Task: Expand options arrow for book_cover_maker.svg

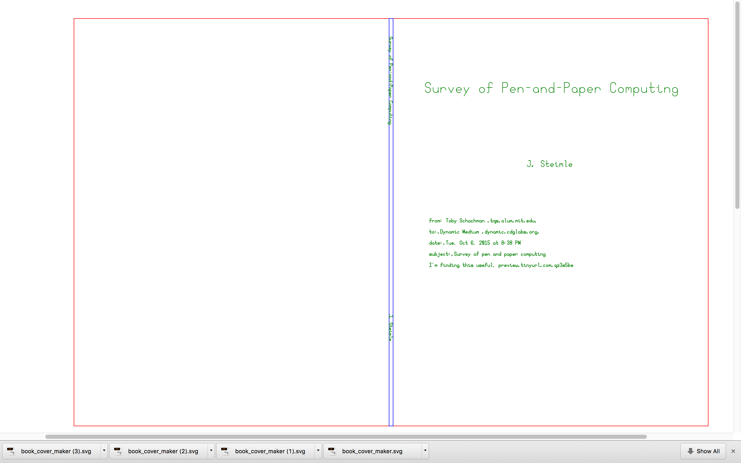Action: (425, 451)
